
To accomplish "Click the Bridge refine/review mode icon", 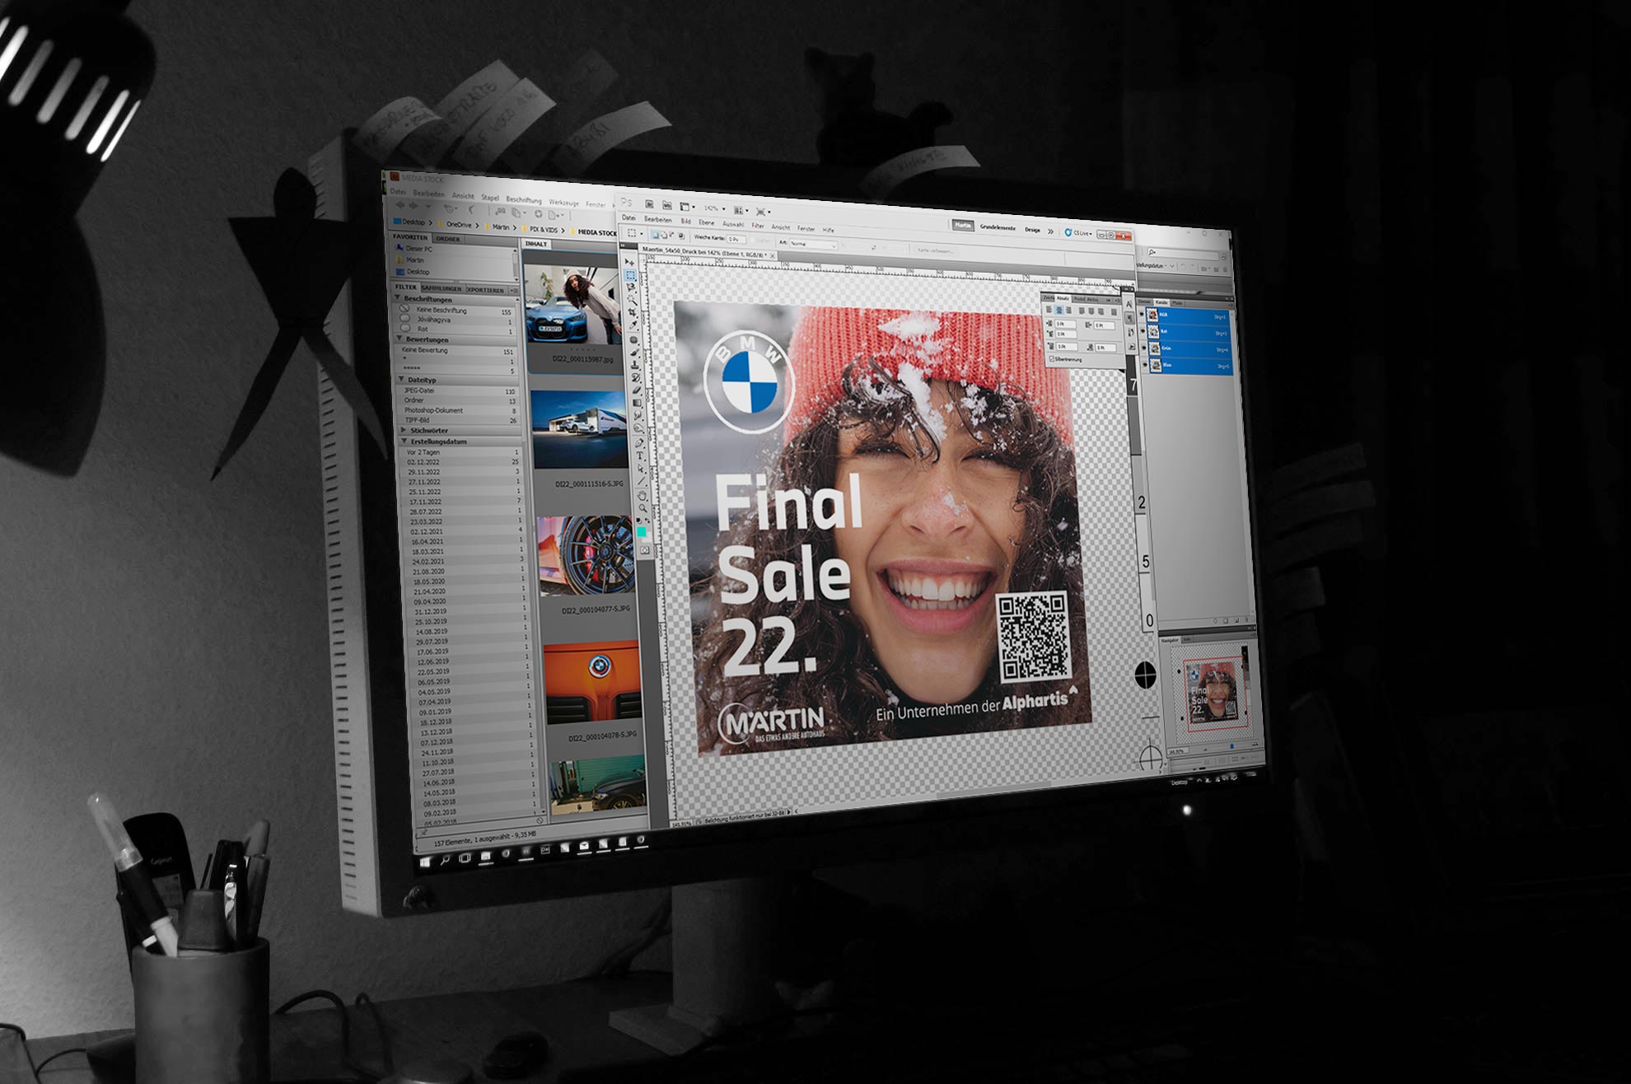I will tap(518, 213).
